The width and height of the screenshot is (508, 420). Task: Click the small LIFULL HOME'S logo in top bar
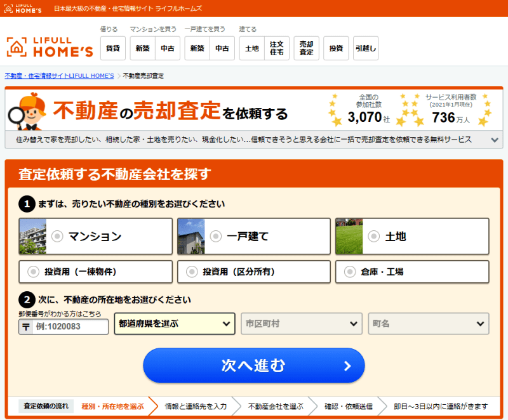(x=23, y=8)
